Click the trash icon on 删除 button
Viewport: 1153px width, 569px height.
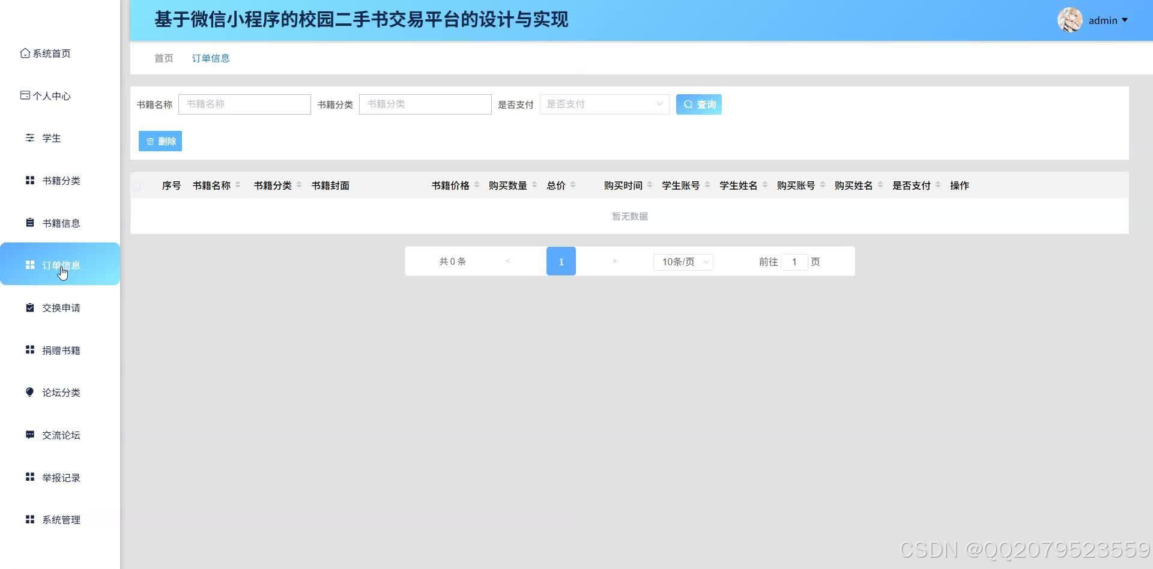click(x=150, y=142)
